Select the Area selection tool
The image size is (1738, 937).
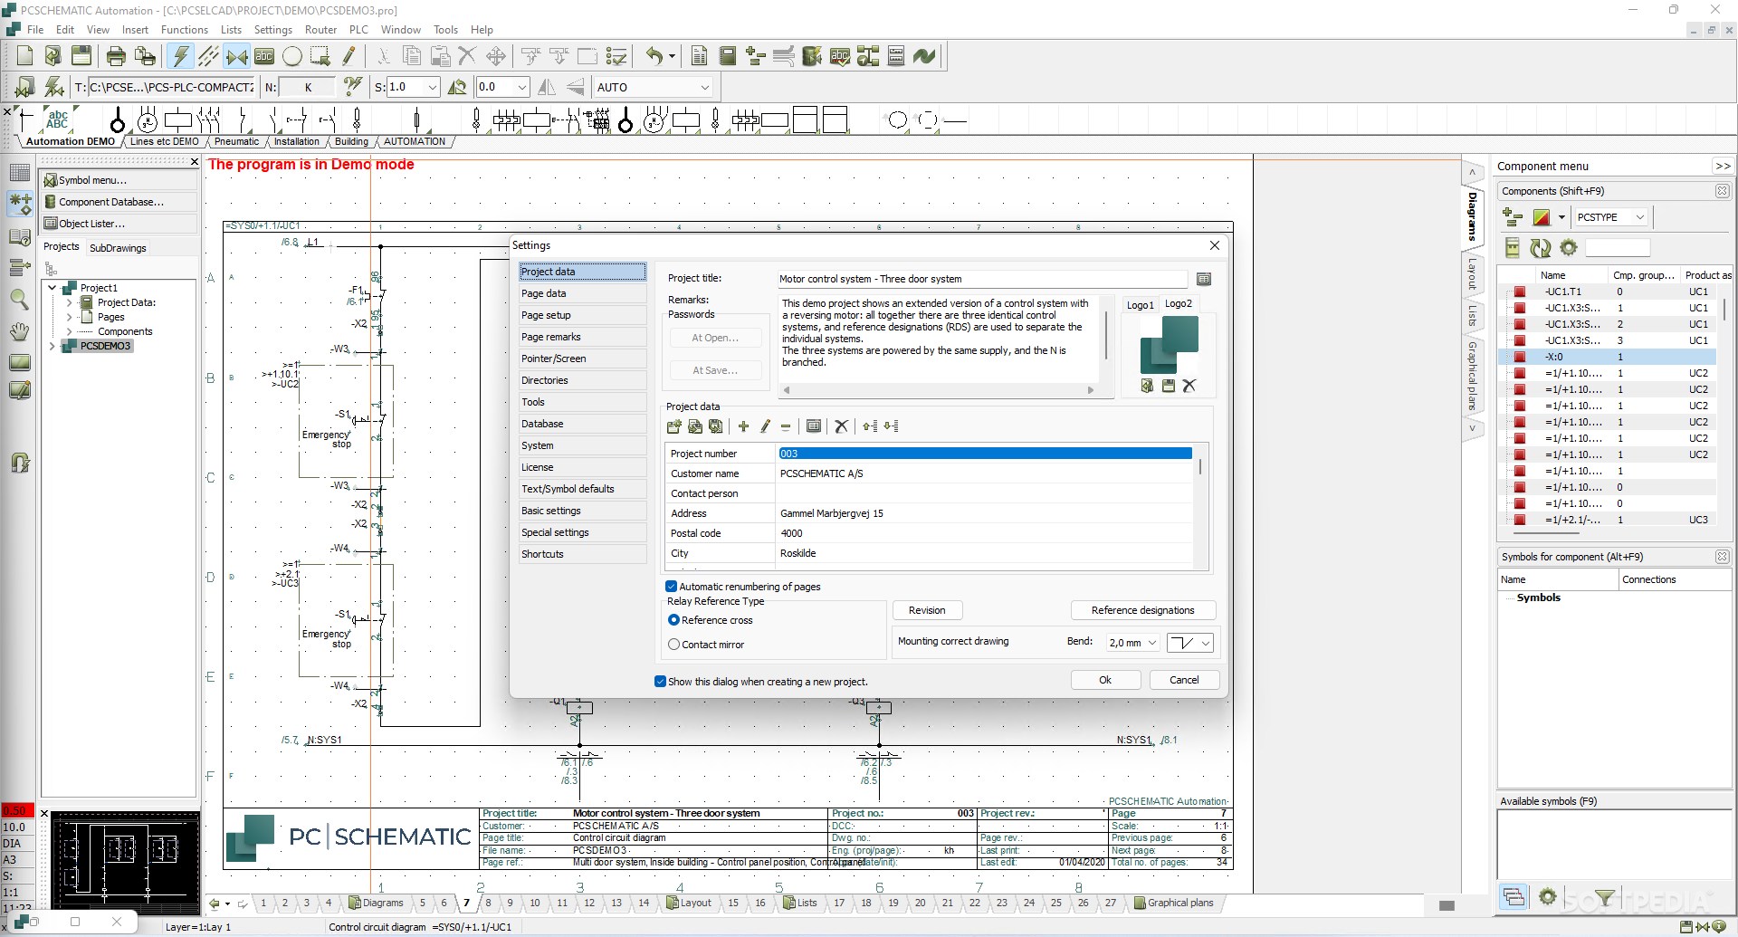[320, 56]
